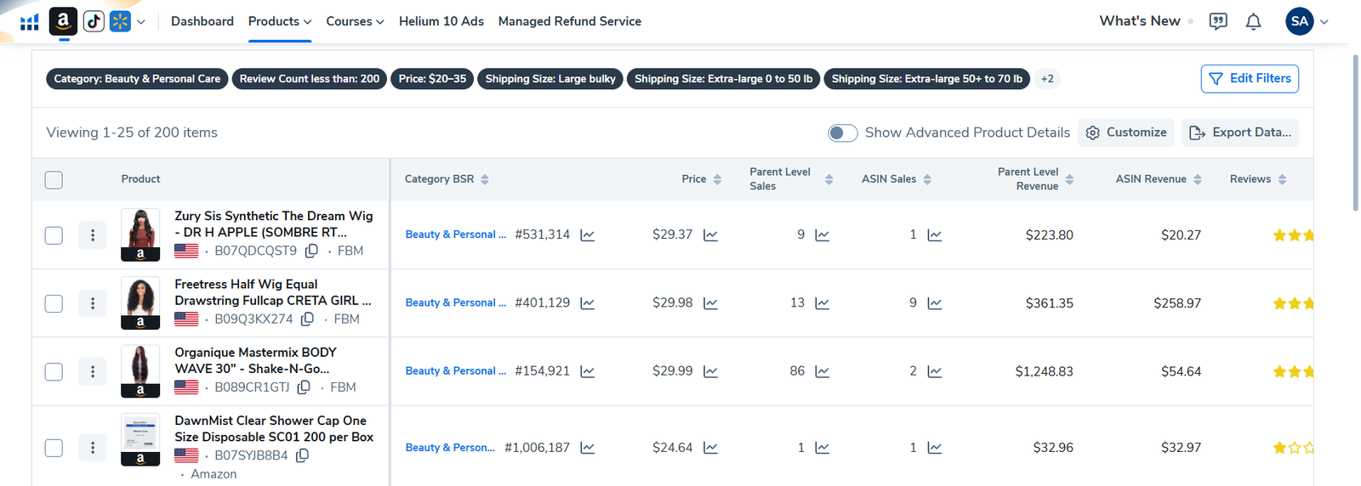
Task: Open Organique Mastermix wig thumbnail
Action: coord(140,371)
